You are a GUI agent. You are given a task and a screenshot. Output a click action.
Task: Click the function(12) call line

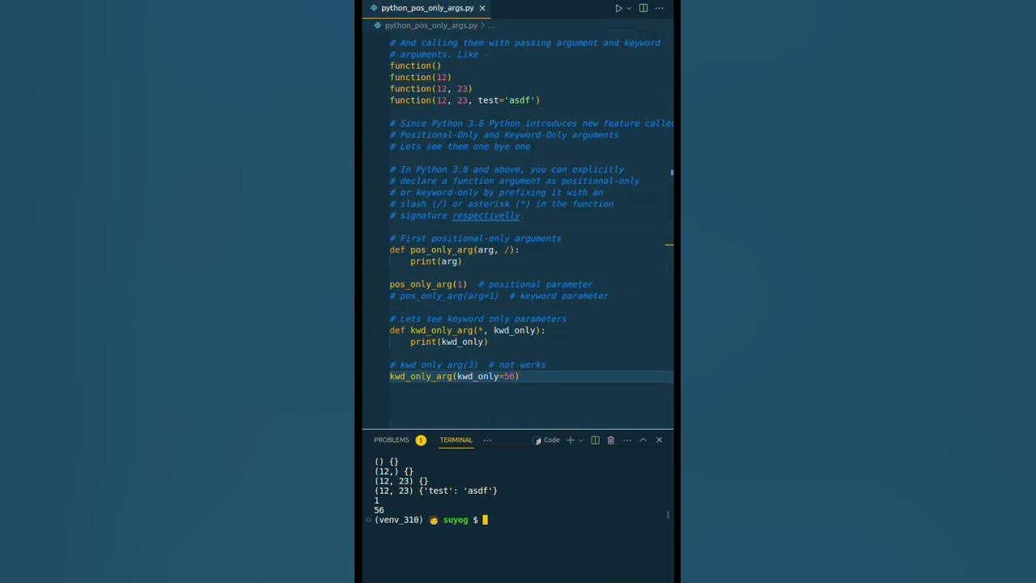click(x=420, y=78)
